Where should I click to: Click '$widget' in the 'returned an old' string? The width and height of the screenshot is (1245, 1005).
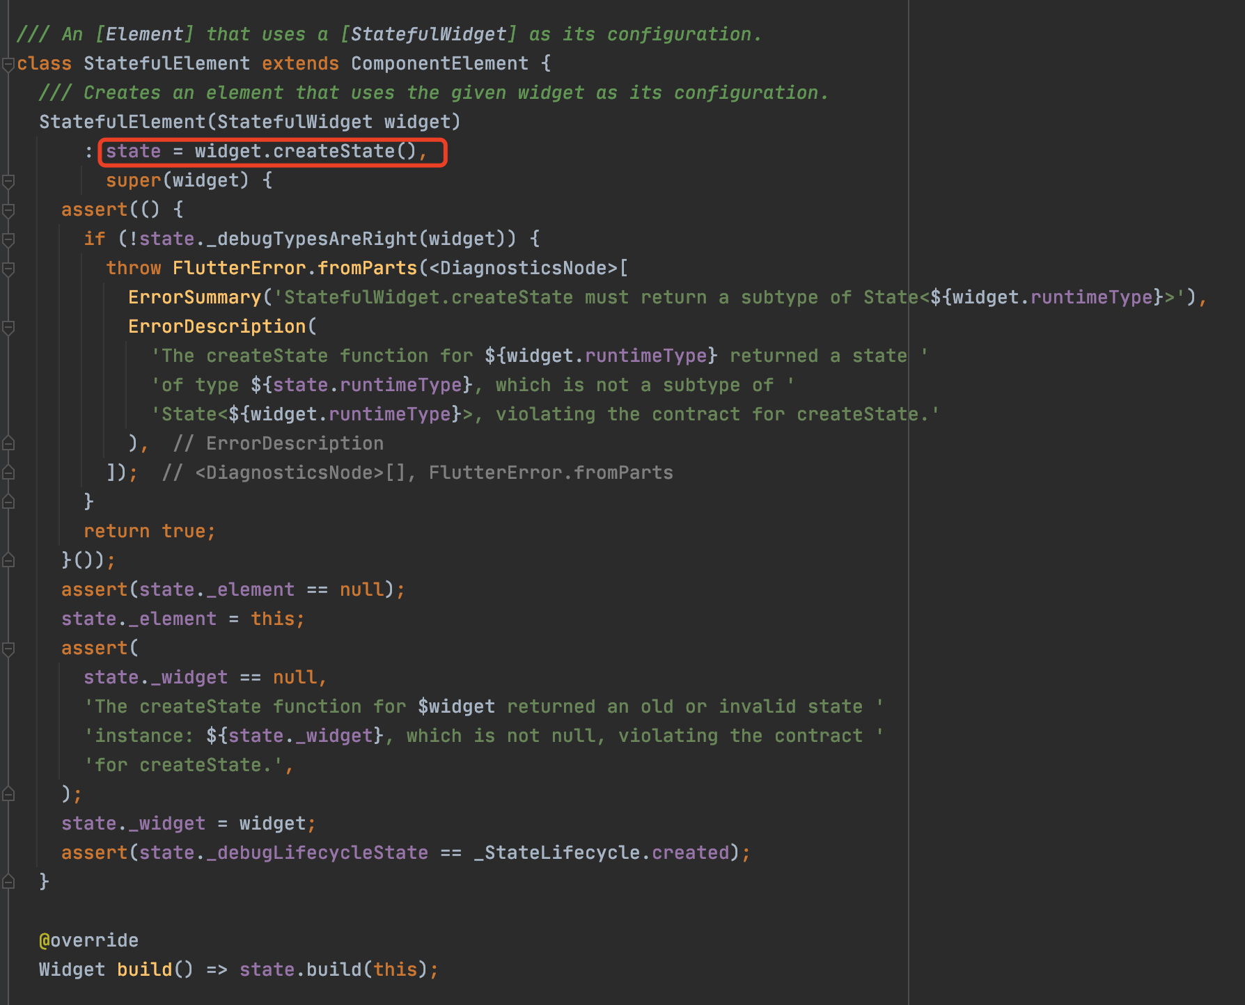pos(456,706)
